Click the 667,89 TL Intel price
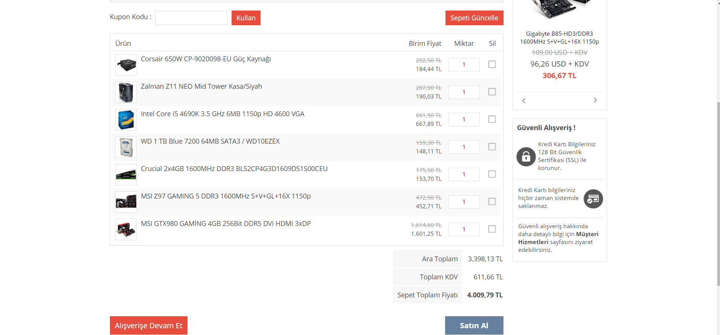 point(429,124)
